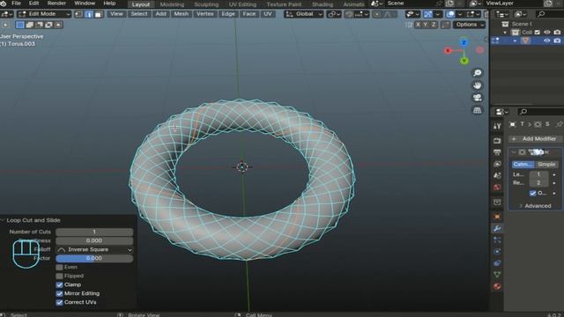
Task: Open the Output properties tab
Action: [497, 152]
